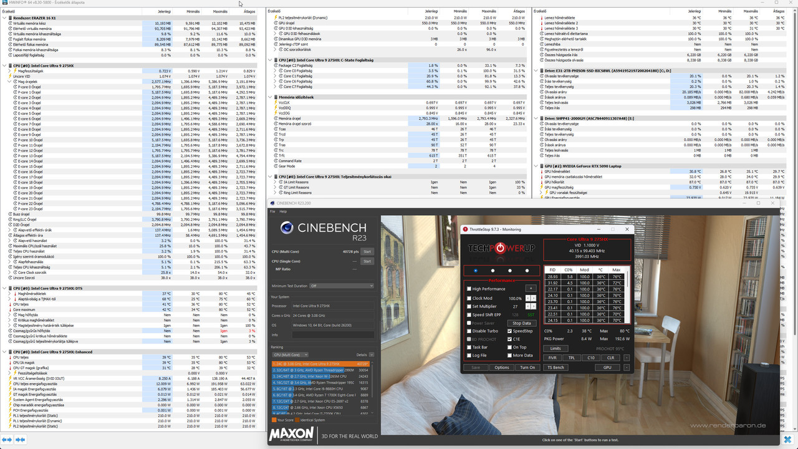Enable the More Data checkbox
The width and height of the screenshot is (798, 449).
coord(509,355)
